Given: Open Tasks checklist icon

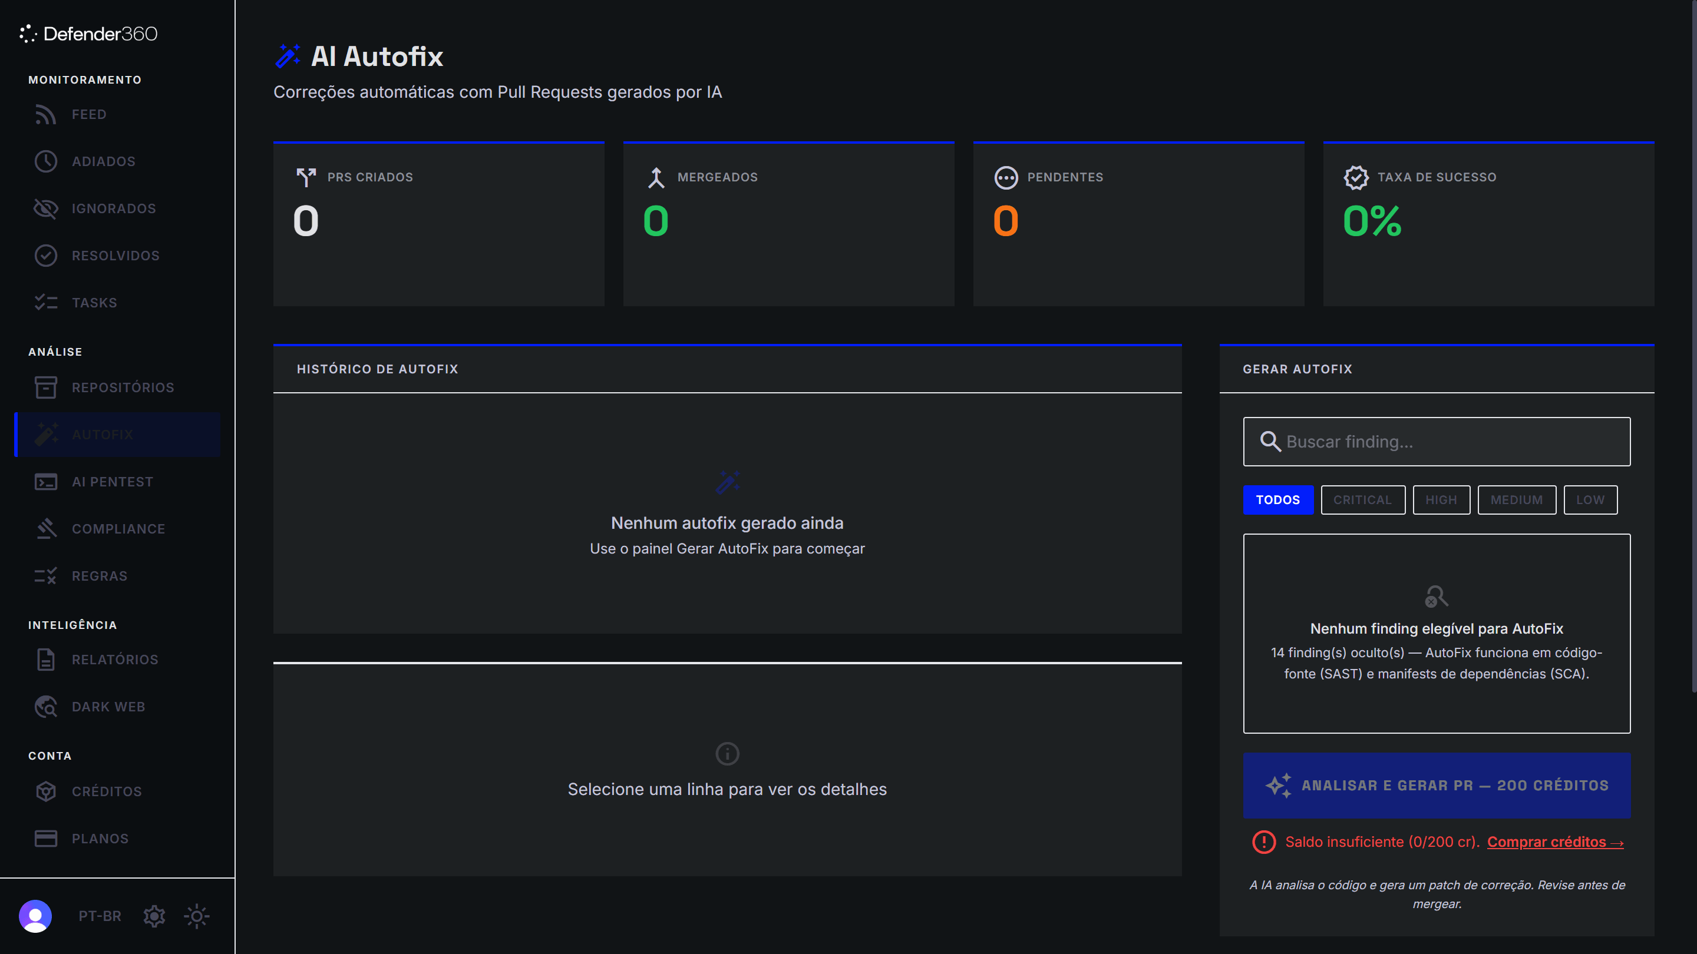Looking at the screenshot, I should (45, 303).
